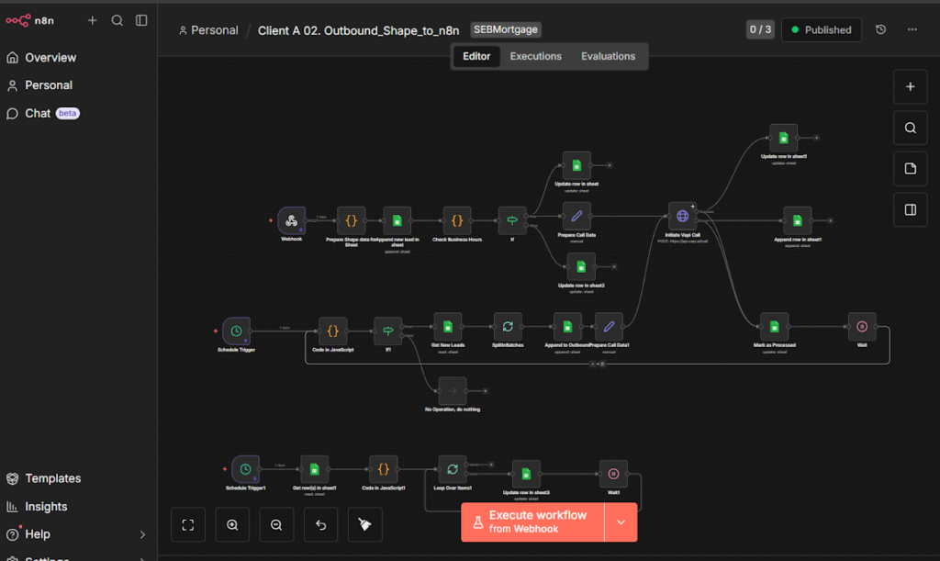Viewport: 940px width, 561px height.
Task: Tidy up workflow with broom icon
Action: (364, 524)
